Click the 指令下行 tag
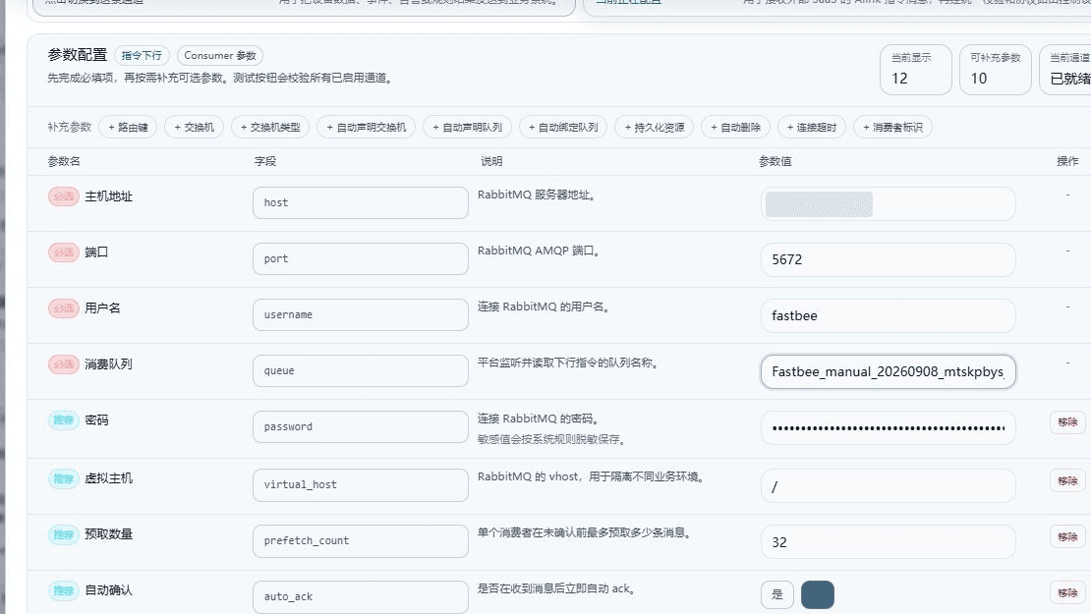This screenshot has width=1091, height=614. click(142, 56)
